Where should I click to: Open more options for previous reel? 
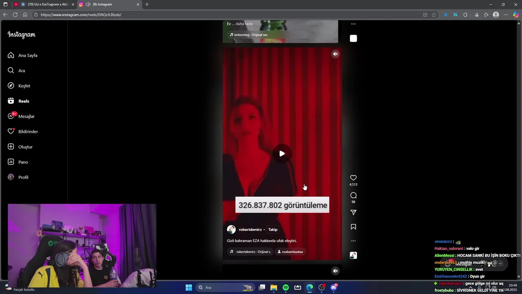tap(353, 24)
